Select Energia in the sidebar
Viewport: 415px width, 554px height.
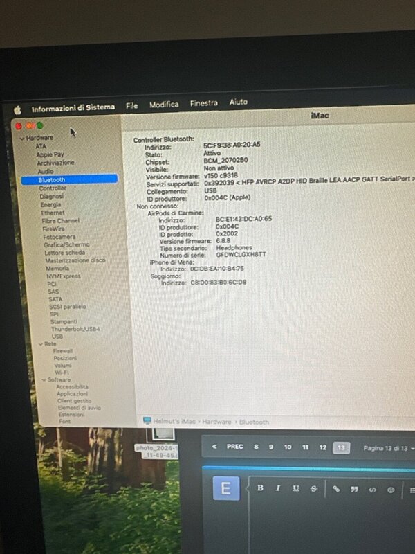[50, 204]
